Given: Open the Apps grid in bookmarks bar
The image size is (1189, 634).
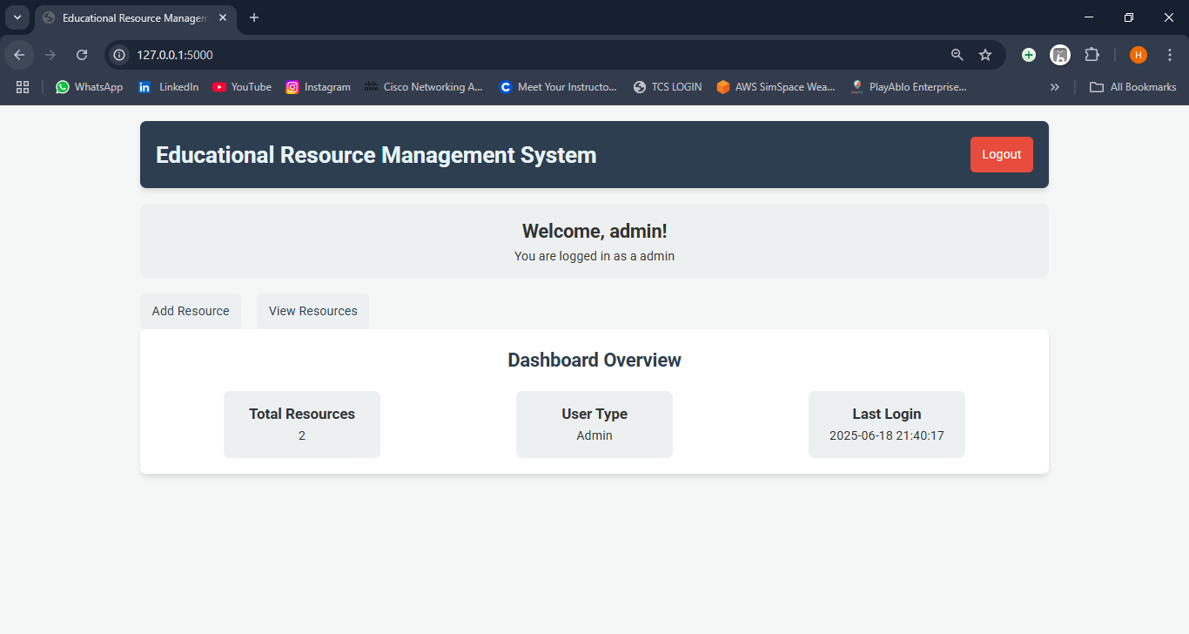Looking at the screenshot, I should click(x=23, y=87).
